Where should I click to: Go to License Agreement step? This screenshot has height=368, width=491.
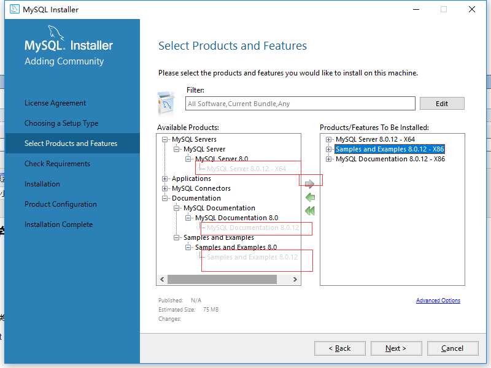pos(55,103)
